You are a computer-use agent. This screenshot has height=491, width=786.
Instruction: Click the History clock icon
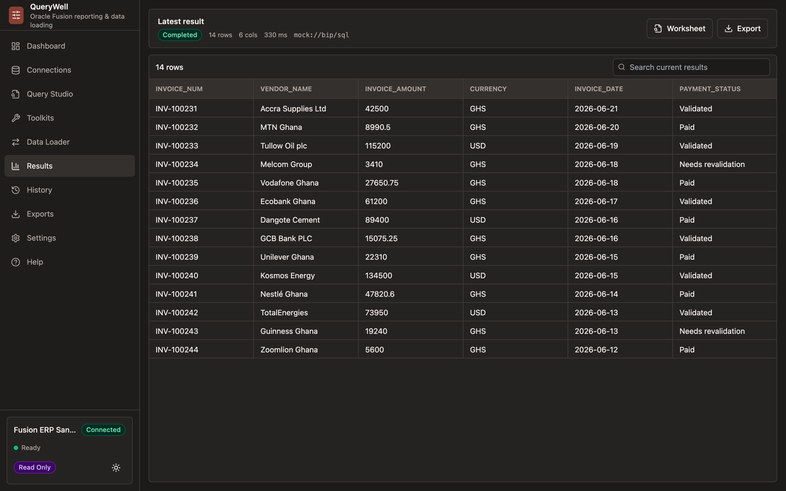pos(16,190)
